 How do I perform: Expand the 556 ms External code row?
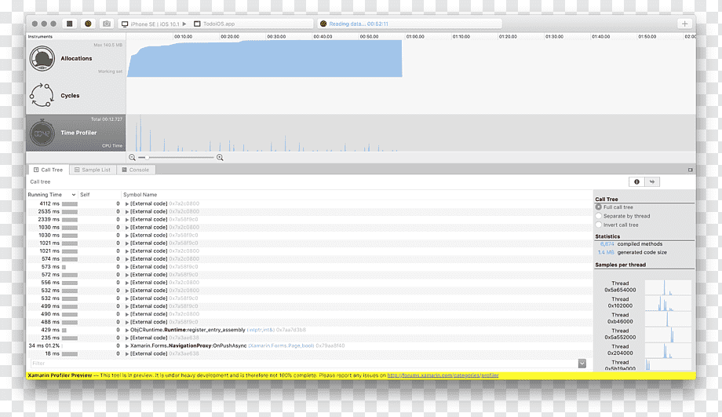click(127, 283)
